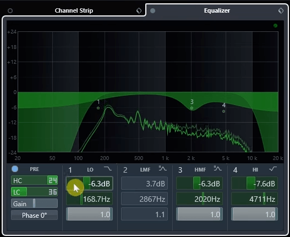Select the Equalizer tab
The height and width of the screenshot is (237, 290).
217,10
